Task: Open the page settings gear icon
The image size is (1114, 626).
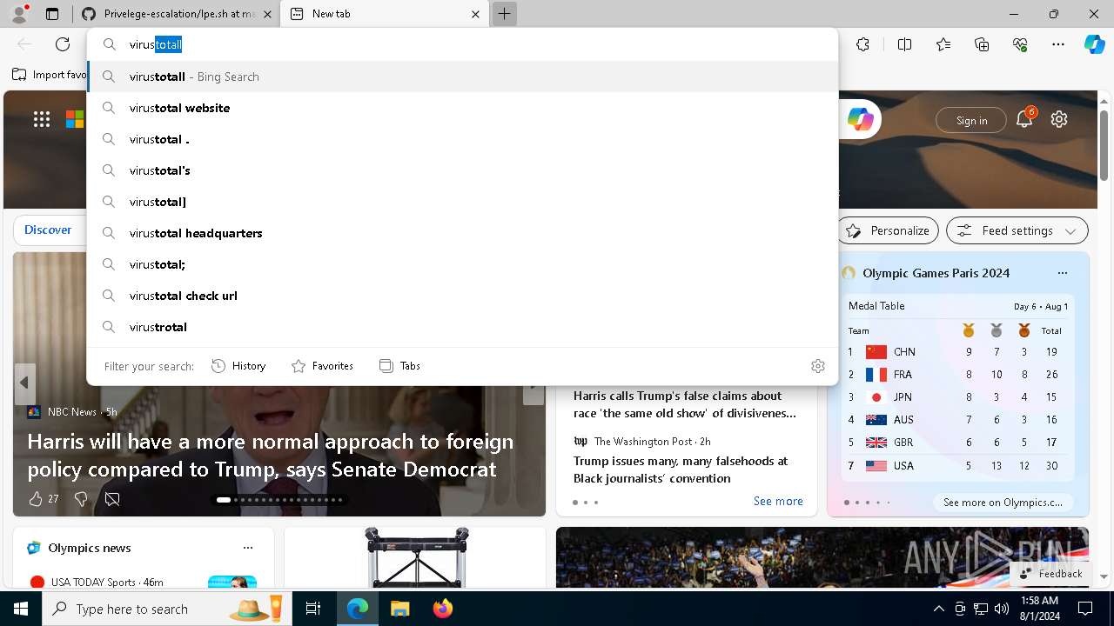Action: pyautogui.click(x=1058, y=120)
